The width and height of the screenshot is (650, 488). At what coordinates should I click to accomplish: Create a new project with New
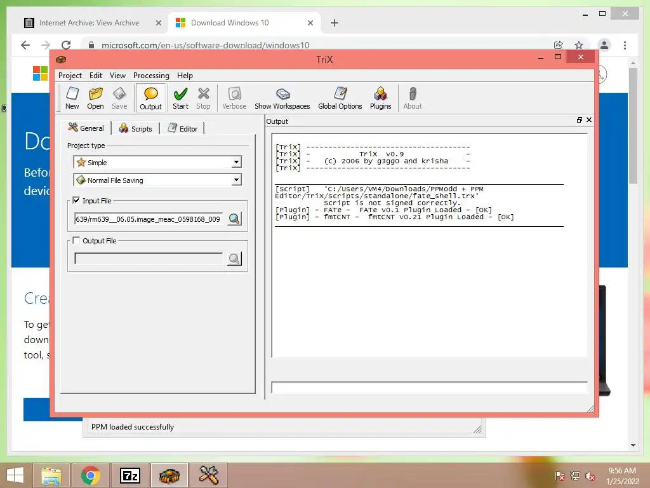[72, 98]
